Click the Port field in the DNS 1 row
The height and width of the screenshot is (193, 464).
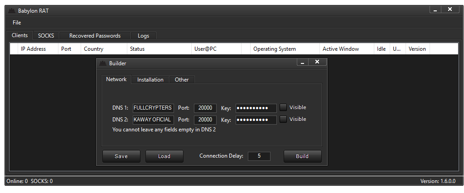205,108
